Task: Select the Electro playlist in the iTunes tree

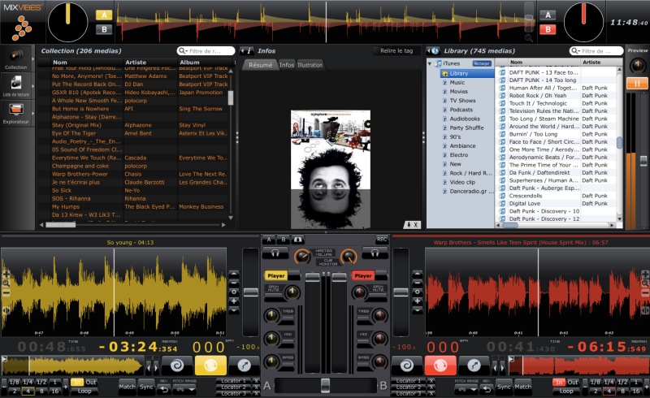Action: click(458, 155)
